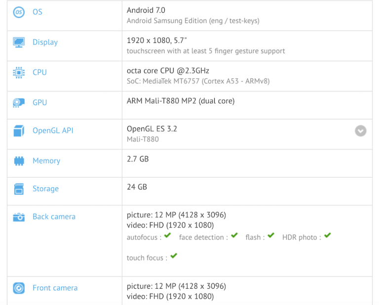Click the OpenGL API label

coord(53,131)
